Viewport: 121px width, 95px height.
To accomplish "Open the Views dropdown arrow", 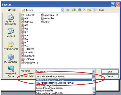I will [x=97, y=10].
